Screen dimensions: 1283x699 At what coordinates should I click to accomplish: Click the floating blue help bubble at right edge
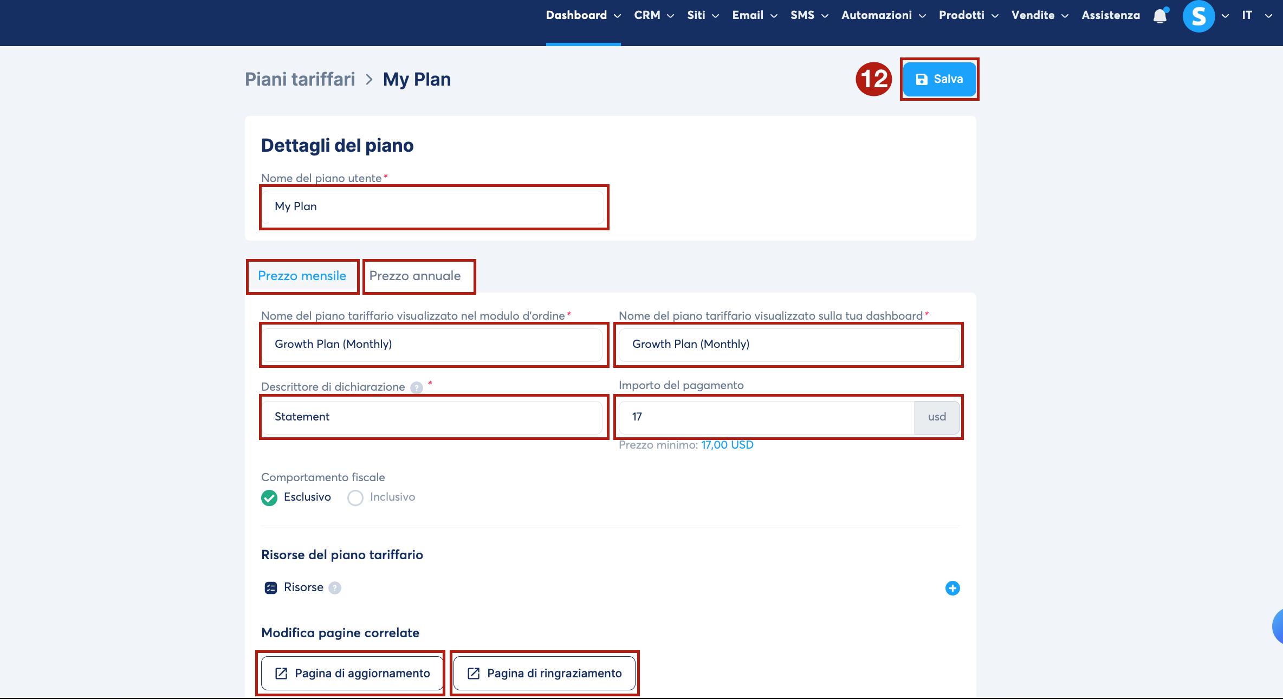click(x=1278, y=626)
